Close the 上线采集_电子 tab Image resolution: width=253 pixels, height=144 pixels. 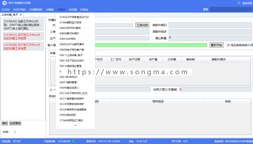pyautogui.click(x=21, y=15)
